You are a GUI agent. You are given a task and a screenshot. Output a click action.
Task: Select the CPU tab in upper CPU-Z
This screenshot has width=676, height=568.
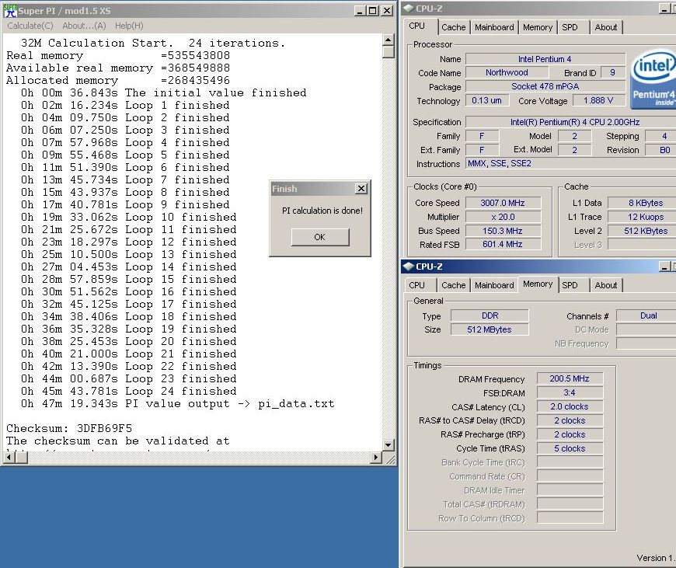click(x=417, y=26)
